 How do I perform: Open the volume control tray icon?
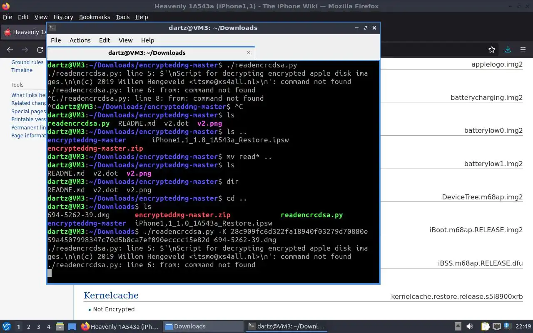tap(470, 326)
